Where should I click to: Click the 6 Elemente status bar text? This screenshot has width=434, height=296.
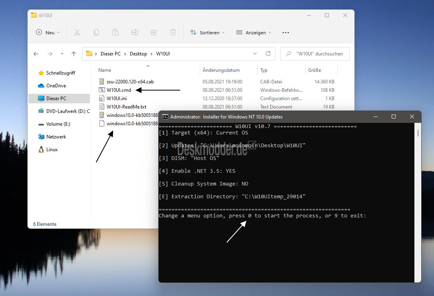click(45, 224)
